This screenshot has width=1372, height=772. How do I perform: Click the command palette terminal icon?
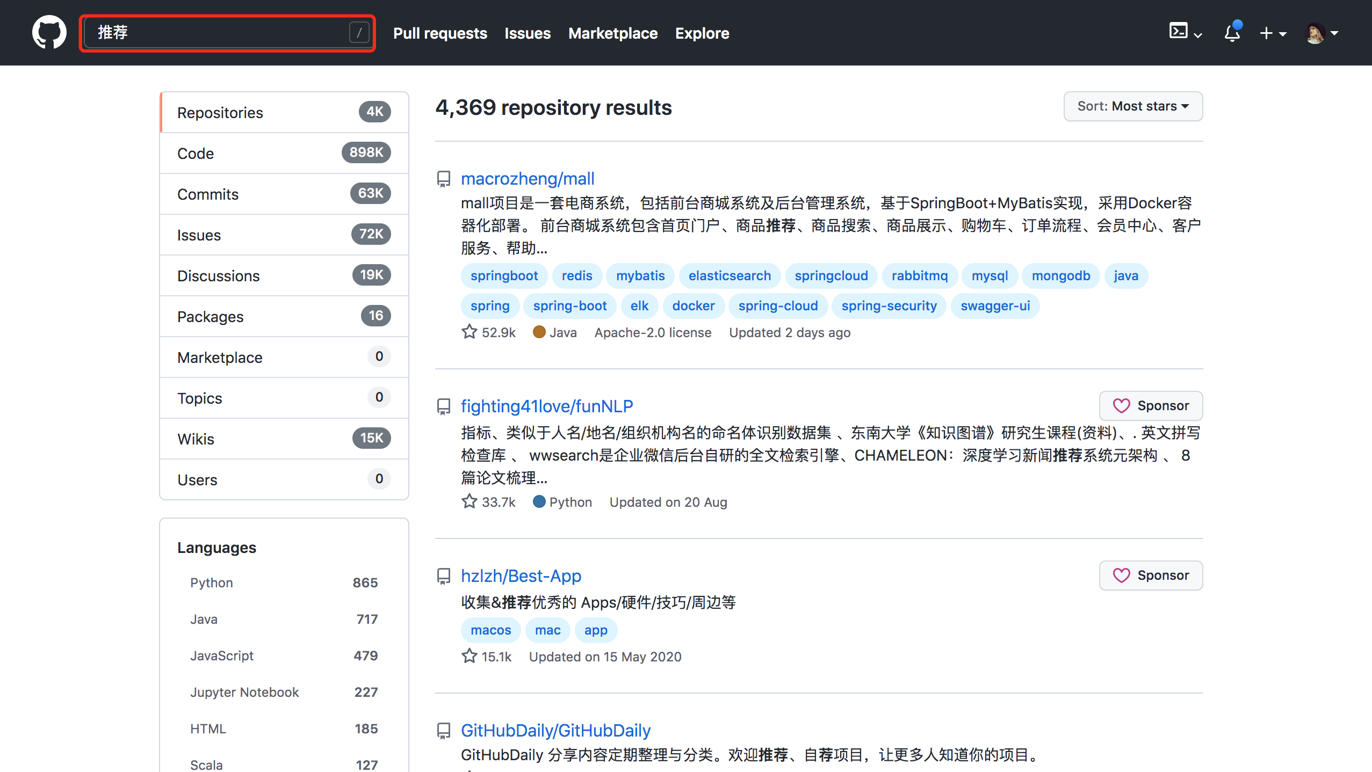[x=1179, y=31]
